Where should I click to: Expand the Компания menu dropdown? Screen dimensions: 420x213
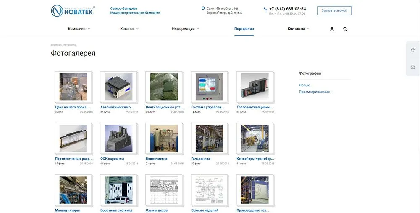79,29
